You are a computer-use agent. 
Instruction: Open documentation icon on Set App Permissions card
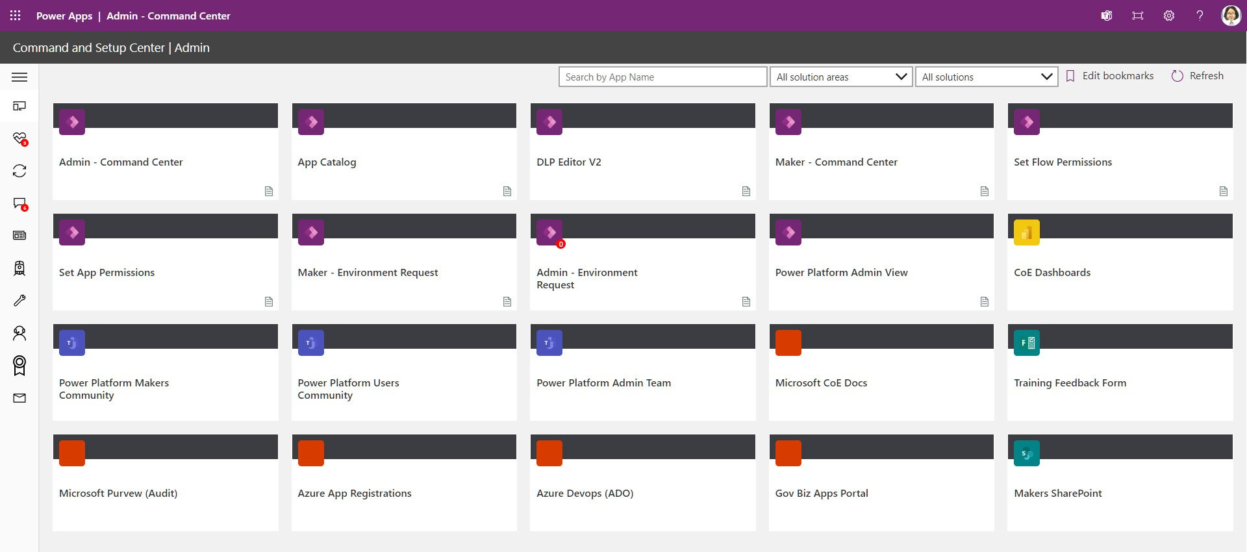(269, 301)
